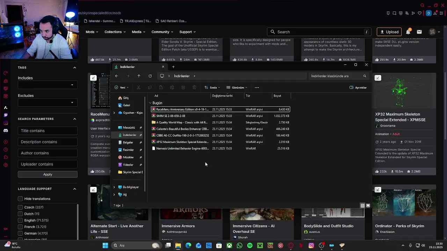Expand the Oguzhan - Kişisel tree node
Image resolution: width=447 pixels, height=251 pixels.
point(114,113)
